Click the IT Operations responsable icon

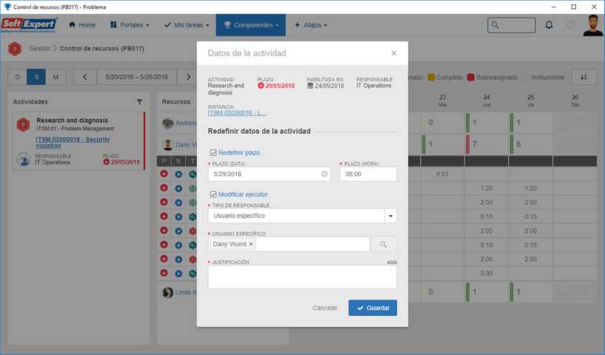(24, 159)
